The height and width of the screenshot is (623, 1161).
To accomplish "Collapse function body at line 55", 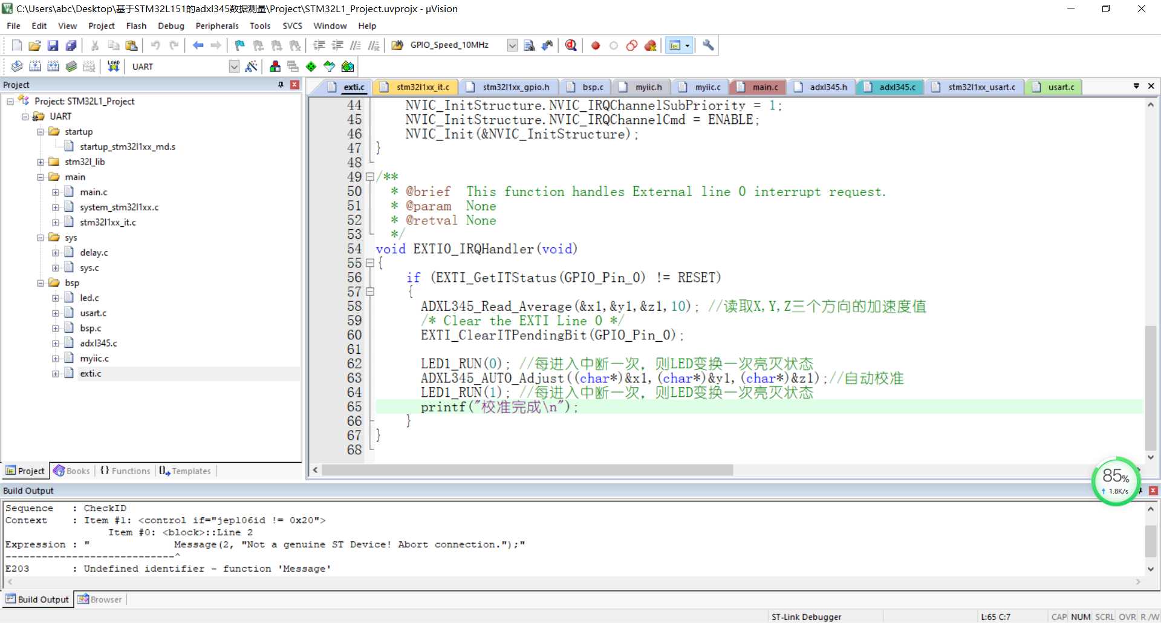I will (369, 263).
